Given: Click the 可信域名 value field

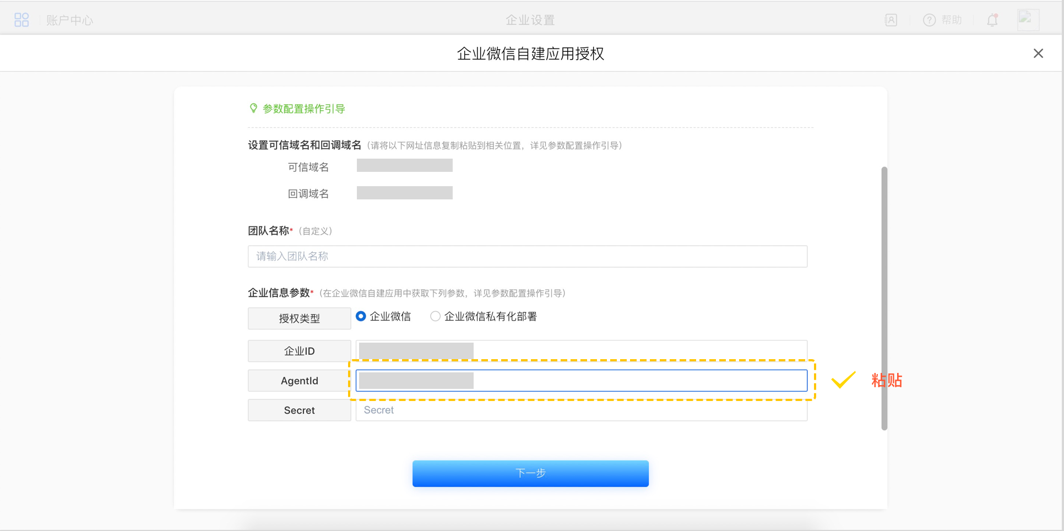Looking at the screenshot, I should pyautogui.click(x=404, y=166).
